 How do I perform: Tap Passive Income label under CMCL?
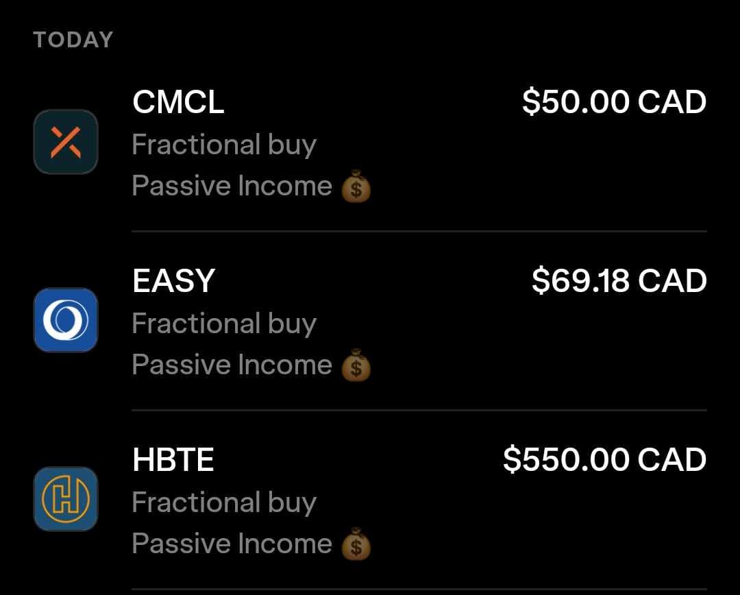point(232,186)
